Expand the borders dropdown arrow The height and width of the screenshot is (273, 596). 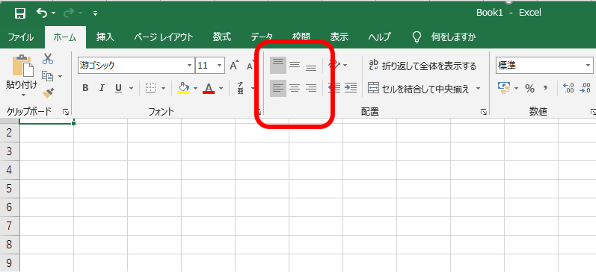click(164, 89)
